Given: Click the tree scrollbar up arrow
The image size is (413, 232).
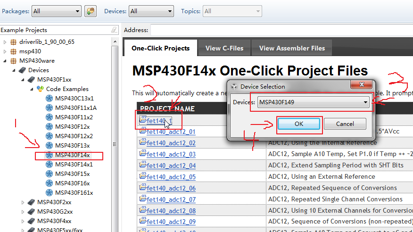Looking at the screenshot, I should coord(115,41).
